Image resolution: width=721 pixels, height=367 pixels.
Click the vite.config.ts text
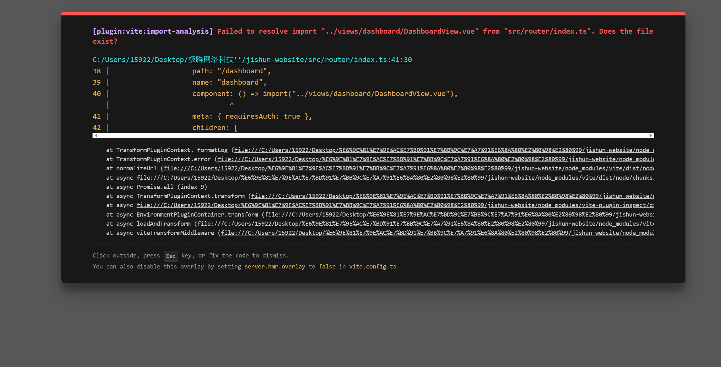[x=373, y=267]
